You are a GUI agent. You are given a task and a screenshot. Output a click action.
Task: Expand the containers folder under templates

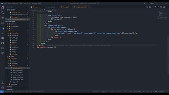click(x=17, y=63)
